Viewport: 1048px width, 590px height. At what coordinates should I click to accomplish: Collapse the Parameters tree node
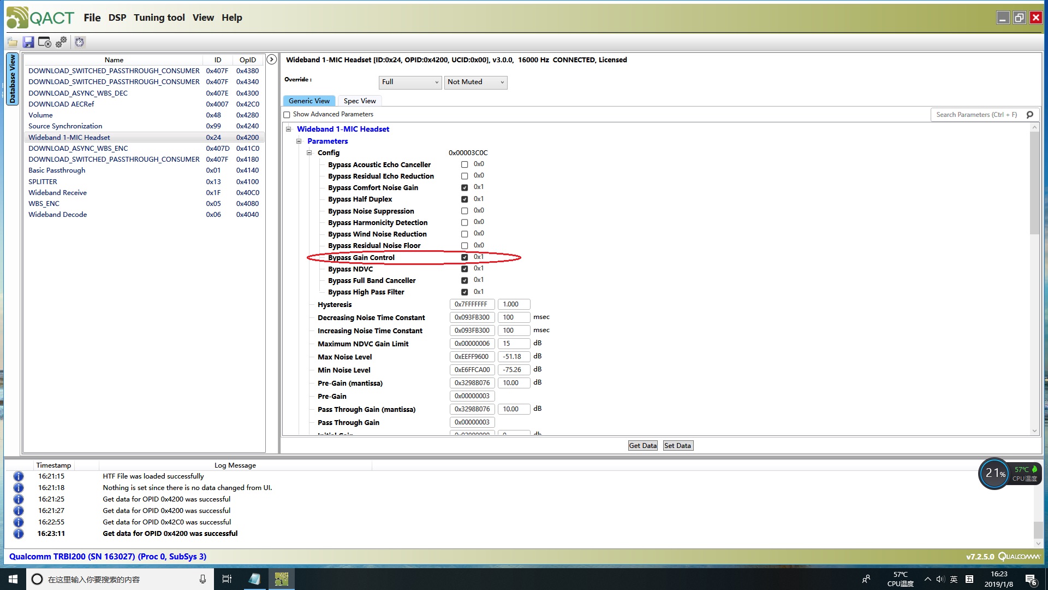(x=299, y=141)
